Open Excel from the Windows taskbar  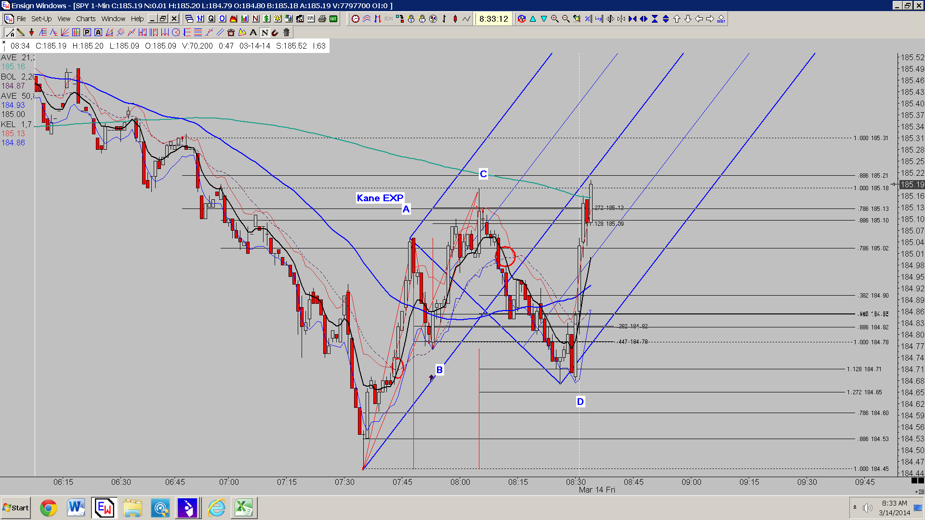coord(244,508)
